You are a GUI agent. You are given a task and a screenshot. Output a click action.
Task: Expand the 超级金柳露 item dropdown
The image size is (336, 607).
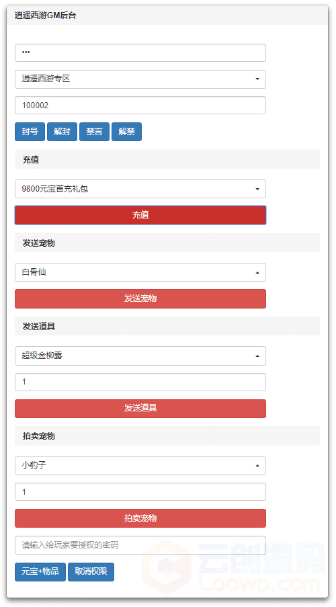click(140, 356)
